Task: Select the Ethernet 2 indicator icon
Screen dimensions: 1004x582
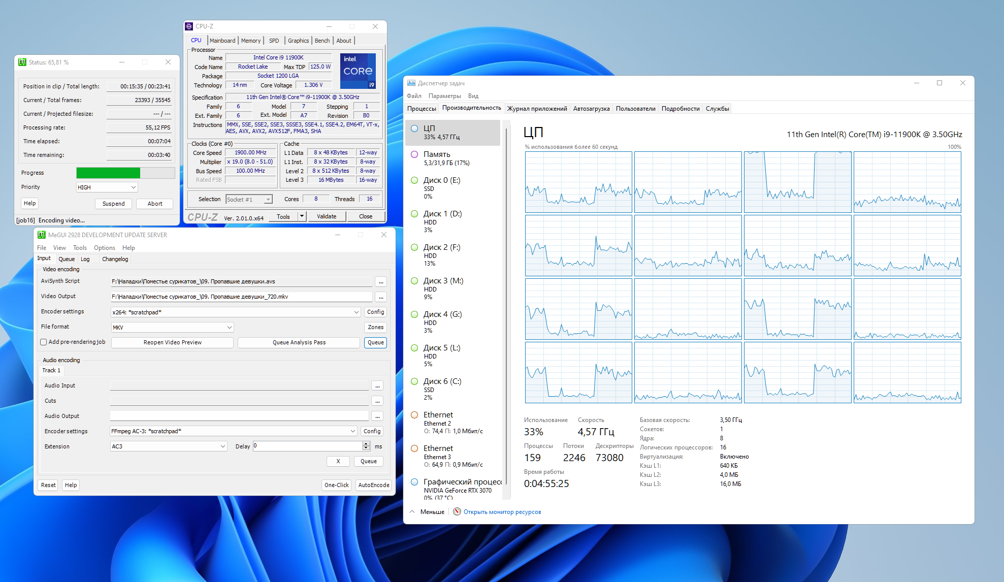Action: [414, 415]
